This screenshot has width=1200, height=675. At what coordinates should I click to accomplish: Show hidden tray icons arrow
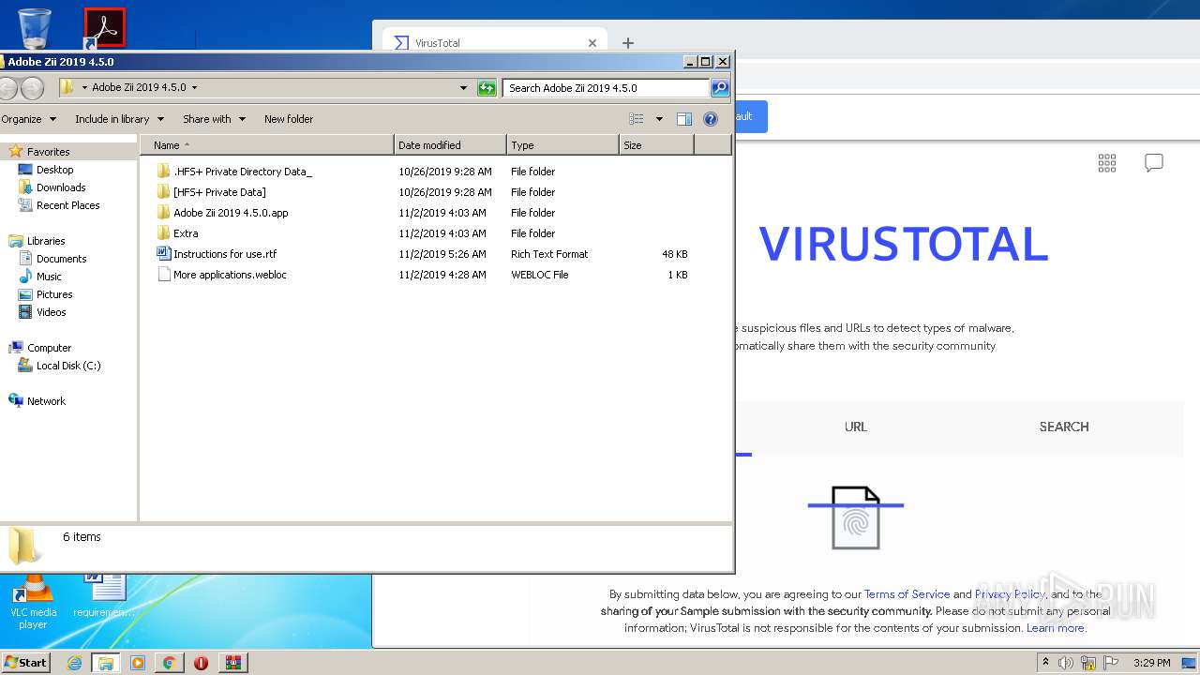pos(1046,663)
